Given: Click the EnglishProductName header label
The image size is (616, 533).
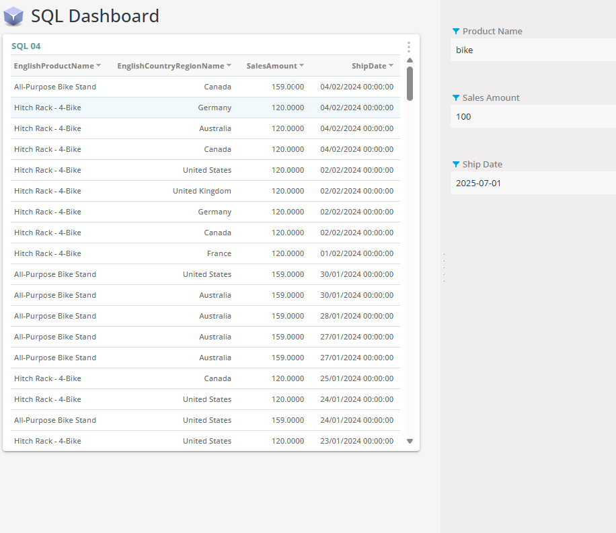Looking at the screenshot, I should tap(53, 65).
